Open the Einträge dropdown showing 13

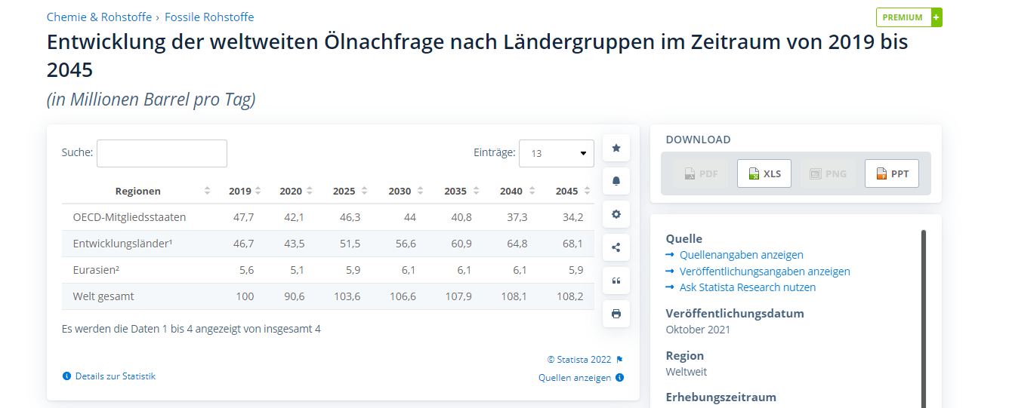[x=557, y=153]
